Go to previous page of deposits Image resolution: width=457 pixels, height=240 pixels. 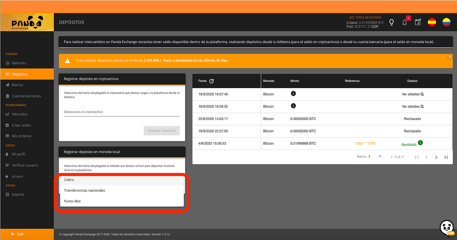(x=426, y=157)
